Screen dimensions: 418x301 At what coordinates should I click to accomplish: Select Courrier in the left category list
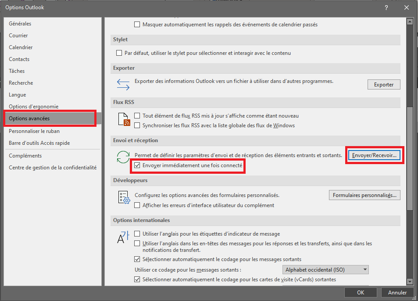point(18,36)
